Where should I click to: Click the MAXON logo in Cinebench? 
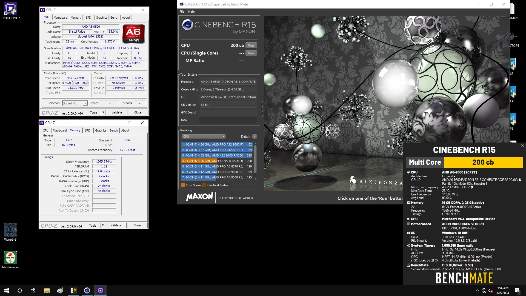click(199, 197)
